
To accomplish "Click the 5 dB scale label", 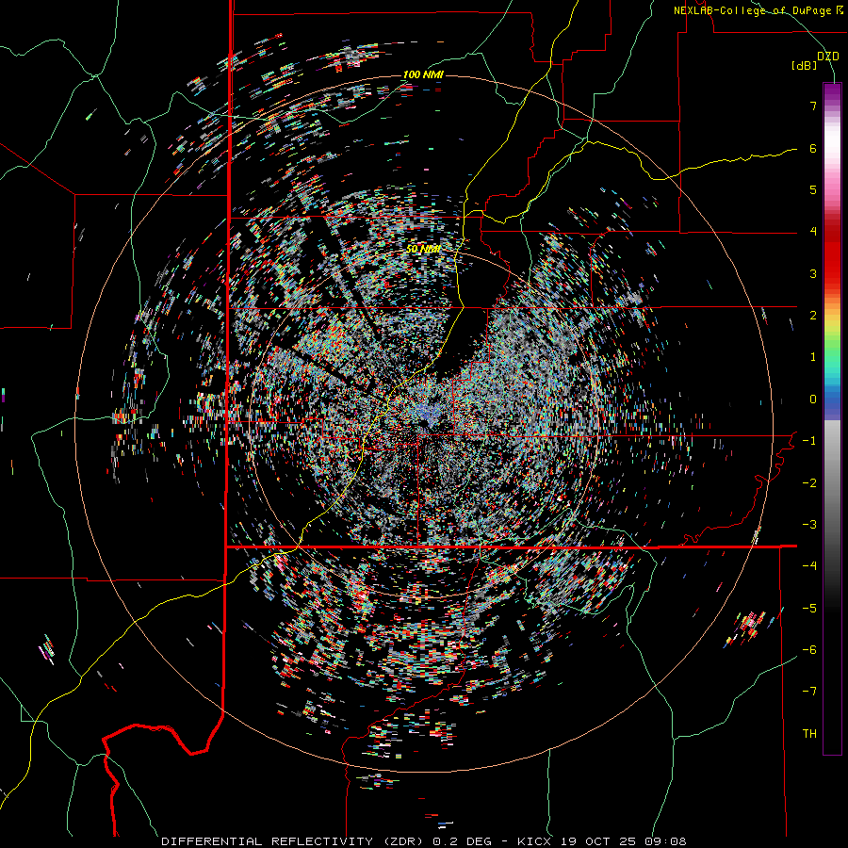I will coord(813,189).
